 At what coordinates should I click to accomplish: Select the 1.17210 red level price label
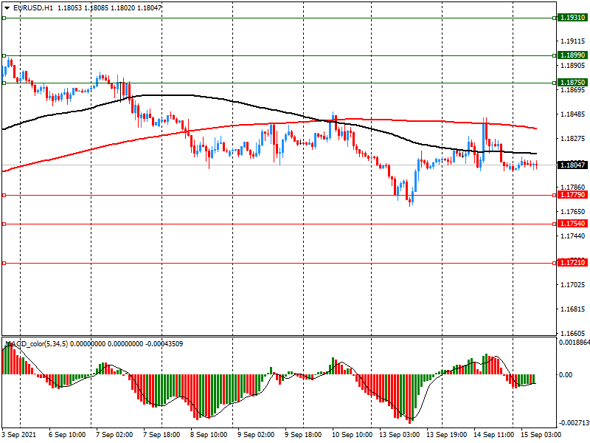[x=572, y=263]
